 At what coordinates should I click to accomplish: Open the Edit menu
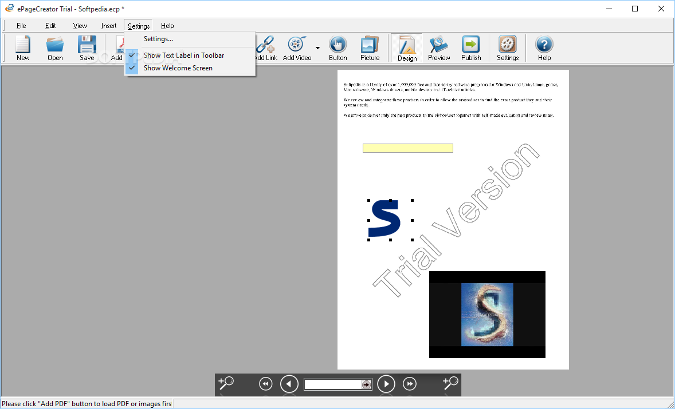[x=50, y=26]
